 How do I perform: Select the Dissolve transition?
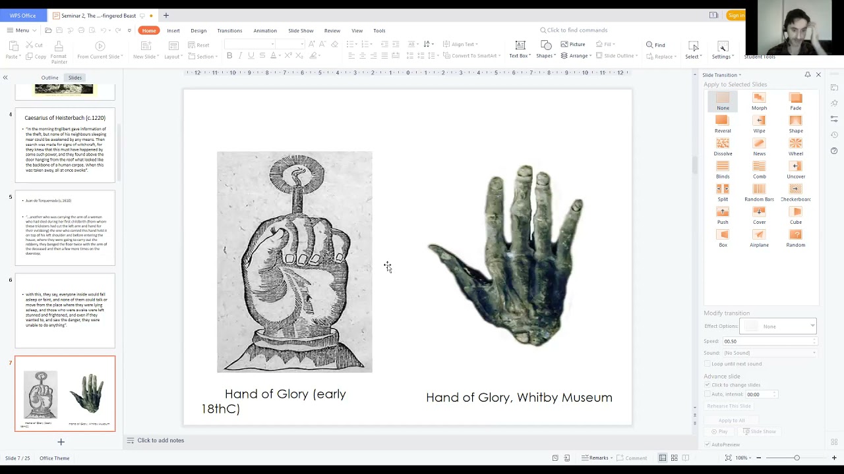click(723, 146)
